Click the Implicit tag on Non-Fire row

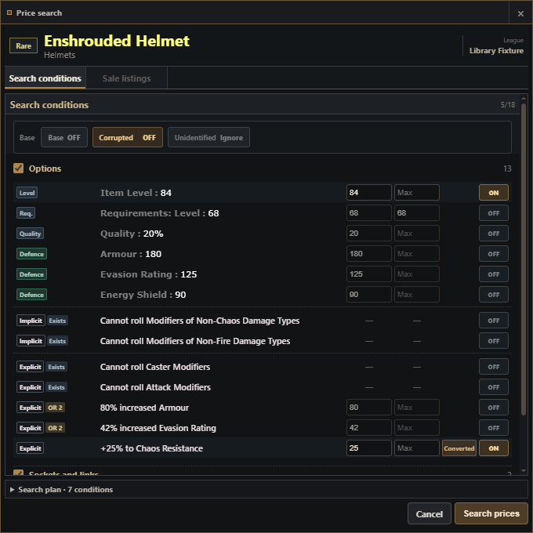point(31,341)
